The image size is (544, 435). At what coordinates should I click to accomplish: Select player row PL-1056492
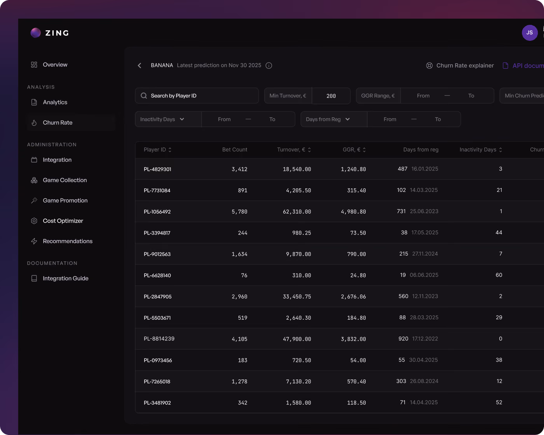[x=340, y=212]
